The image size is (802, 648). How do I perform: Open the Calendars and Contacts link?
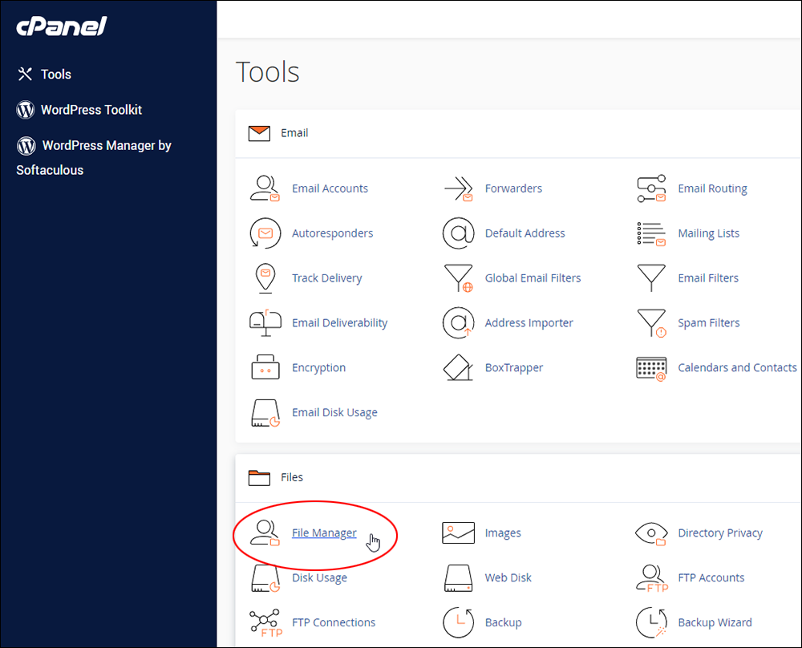(x=737, y=368)
